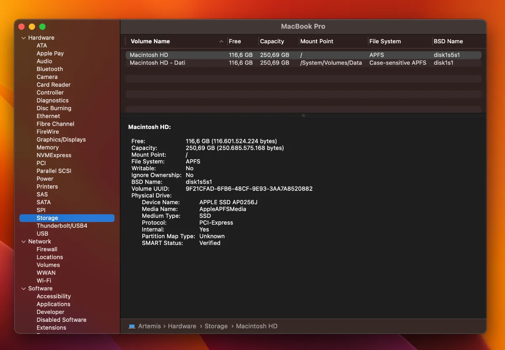Select USB in the sidebar
Image resolution: width=505 pixels, height=350 pixels.
click(42, 234)
